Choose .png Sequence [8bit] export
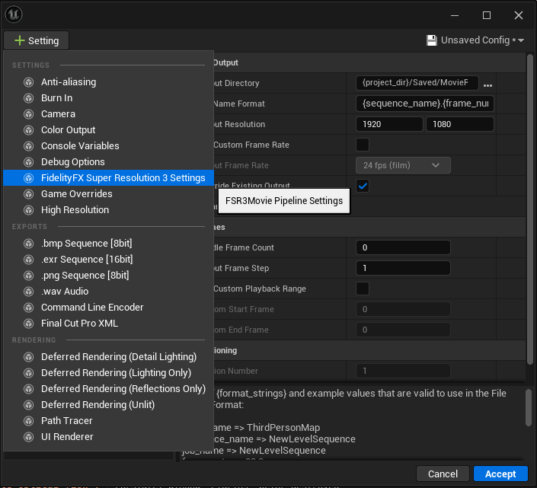537x488 pixels. [85, 276]
